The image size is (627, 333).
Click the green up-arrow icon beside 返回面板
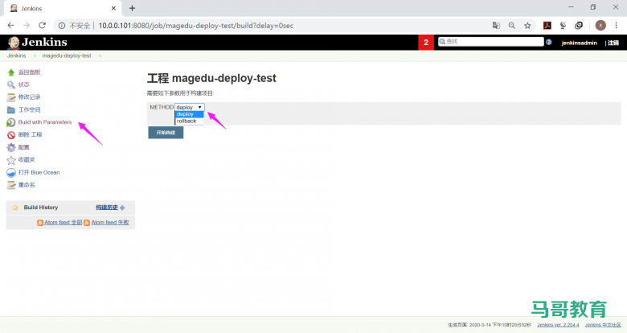coord(11,72)
